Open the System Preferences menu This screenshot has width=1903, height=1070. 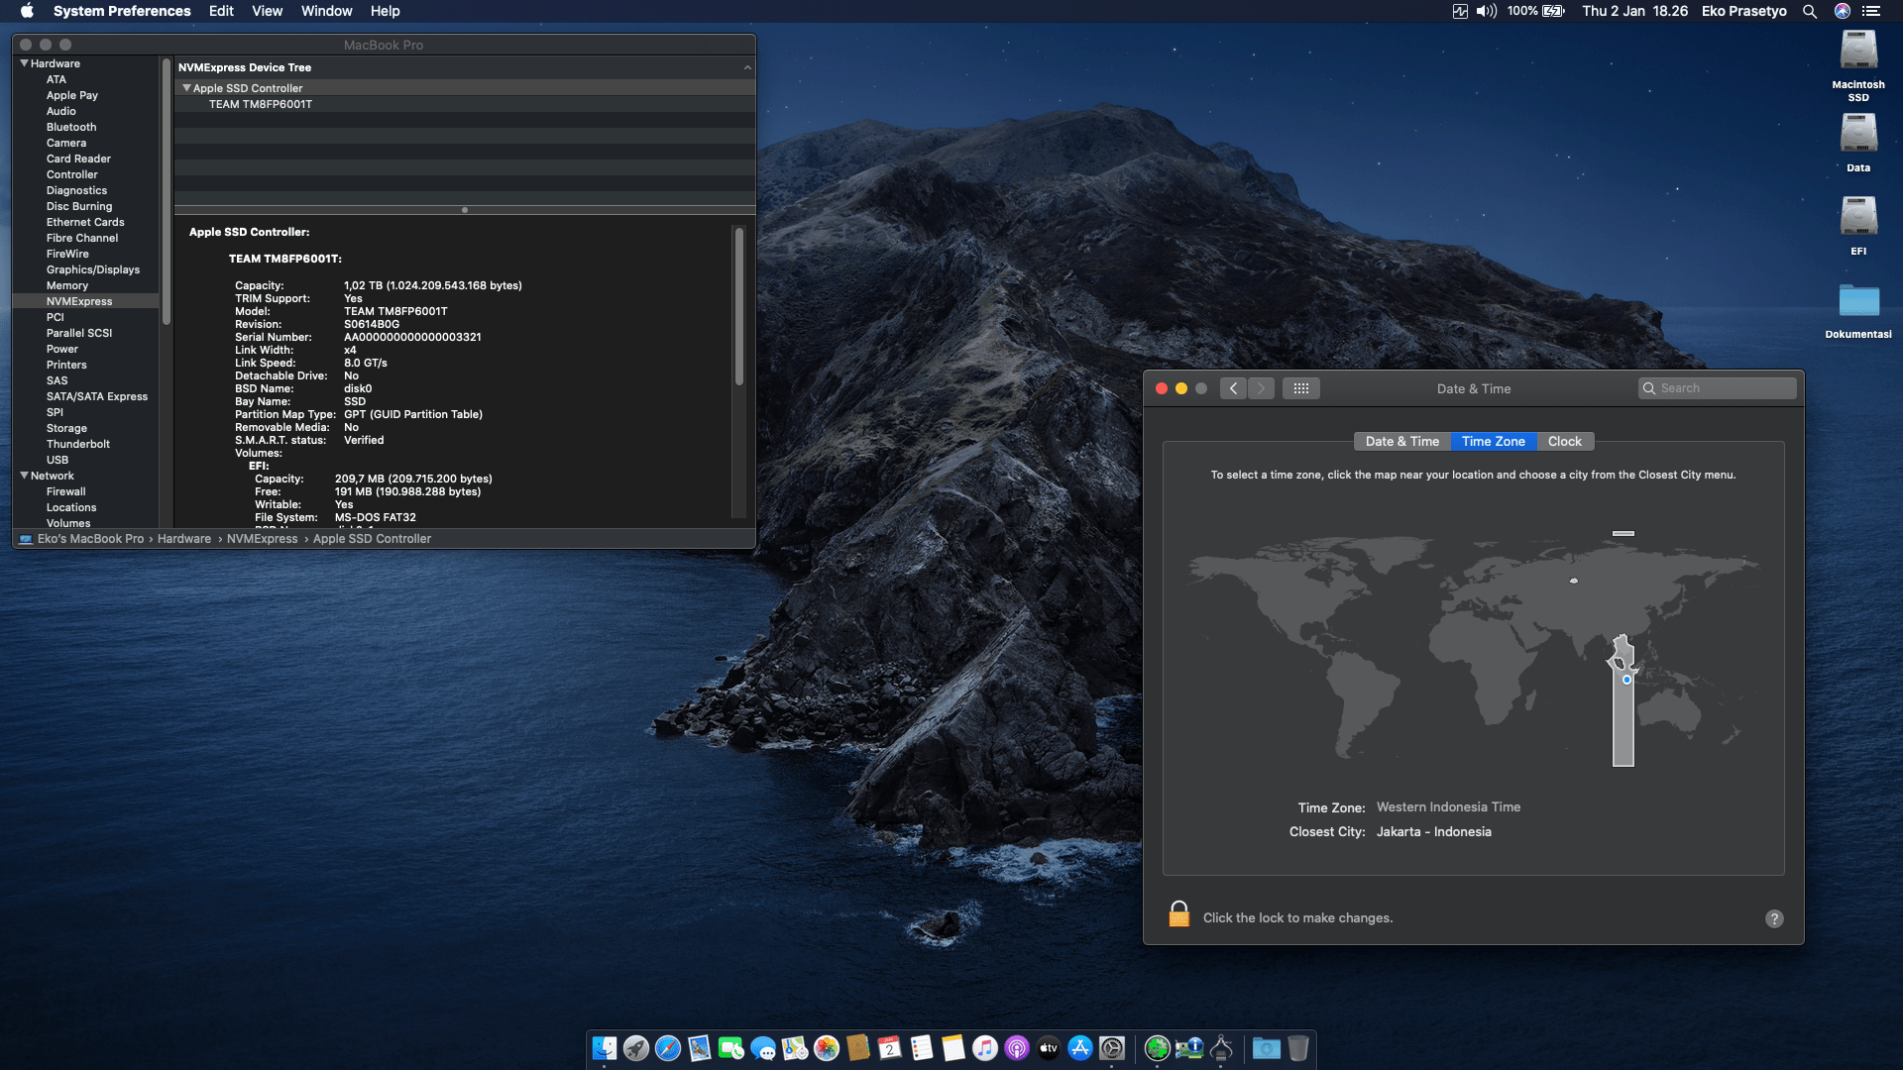pyautogui.click(x=122, y=11)
